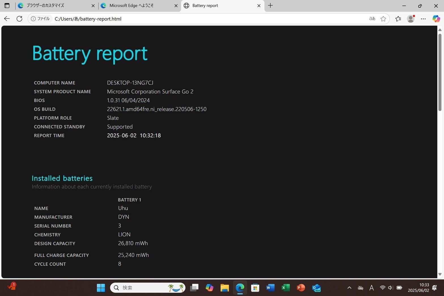
Task: Open a new tab with plus button
Action: click(270, 5)
